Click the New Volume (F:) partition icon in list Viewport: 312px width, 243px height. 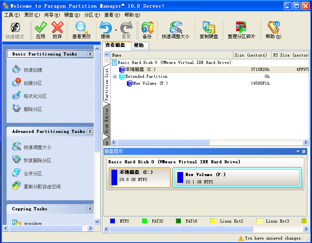coord(130,84)
